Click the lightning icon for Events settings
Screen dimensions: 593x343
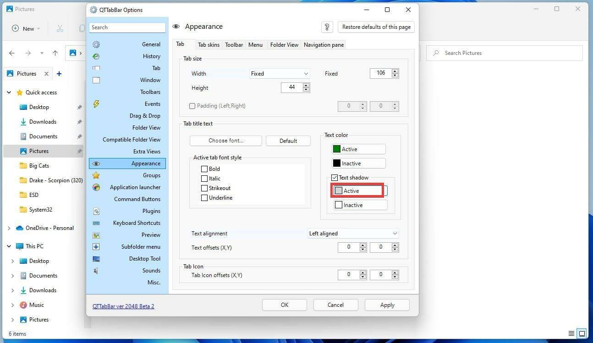[x=96, y=104]
